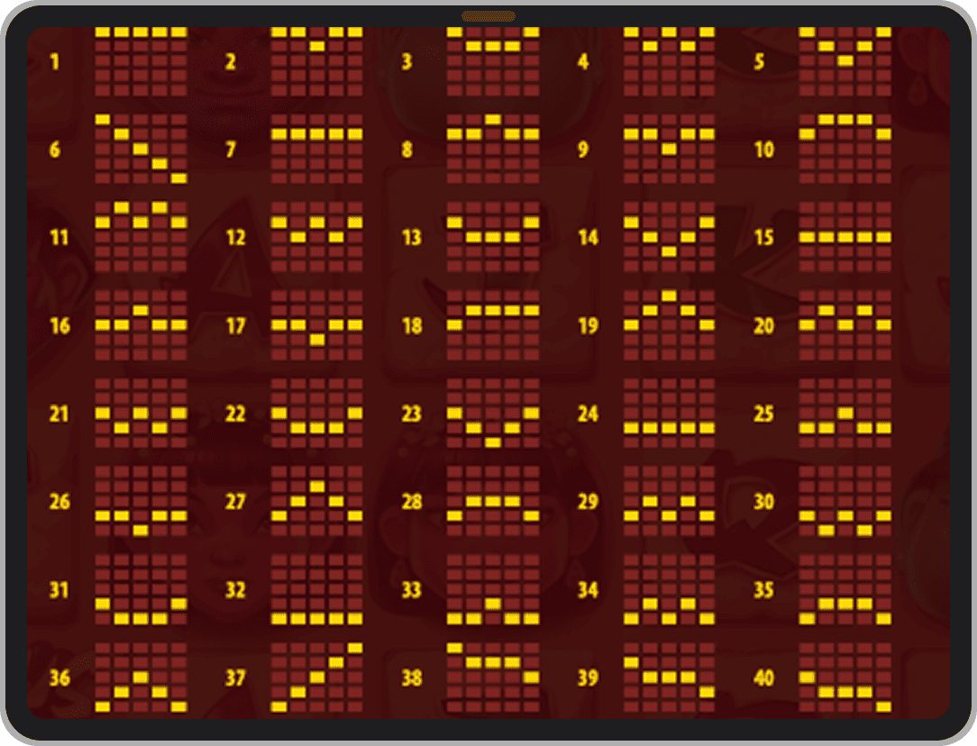
Task: Click the number 30 payline label
Action: (x=763, y=502)
